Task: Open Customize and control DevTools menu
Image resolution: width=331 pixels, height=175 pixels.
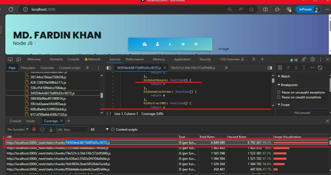Action: pyautogui.click(x=320, y=59)
